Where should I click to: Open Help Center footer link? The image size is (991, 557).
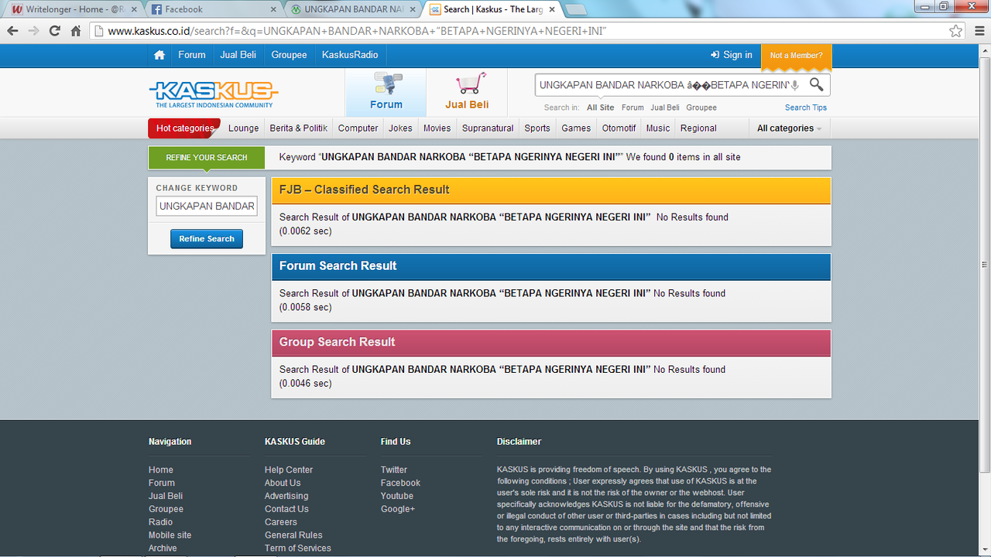(x=289, y=470)
